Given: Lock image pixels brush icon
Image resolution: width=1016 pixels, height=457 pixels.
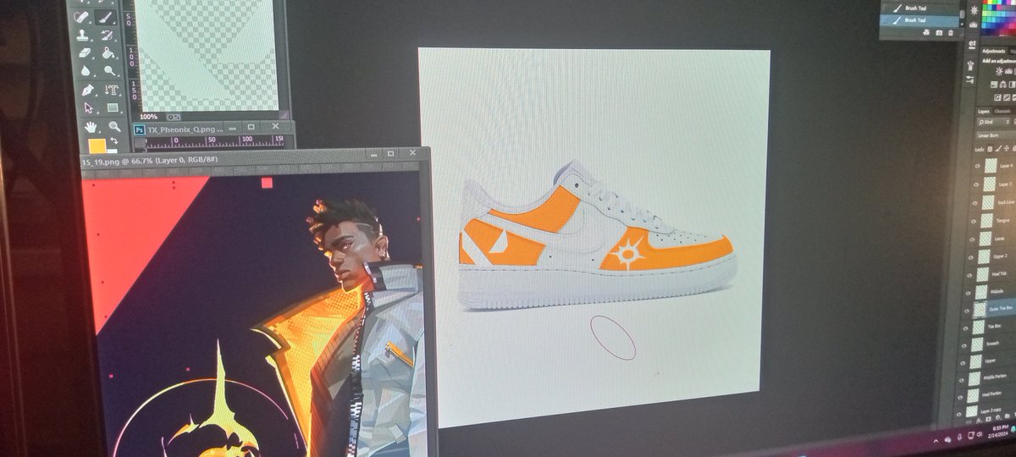Looking at the screenshot, I should 1000,148.
